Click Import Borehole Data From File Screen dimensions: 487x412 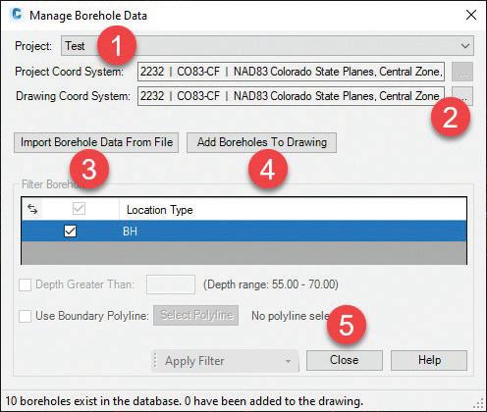96,142
